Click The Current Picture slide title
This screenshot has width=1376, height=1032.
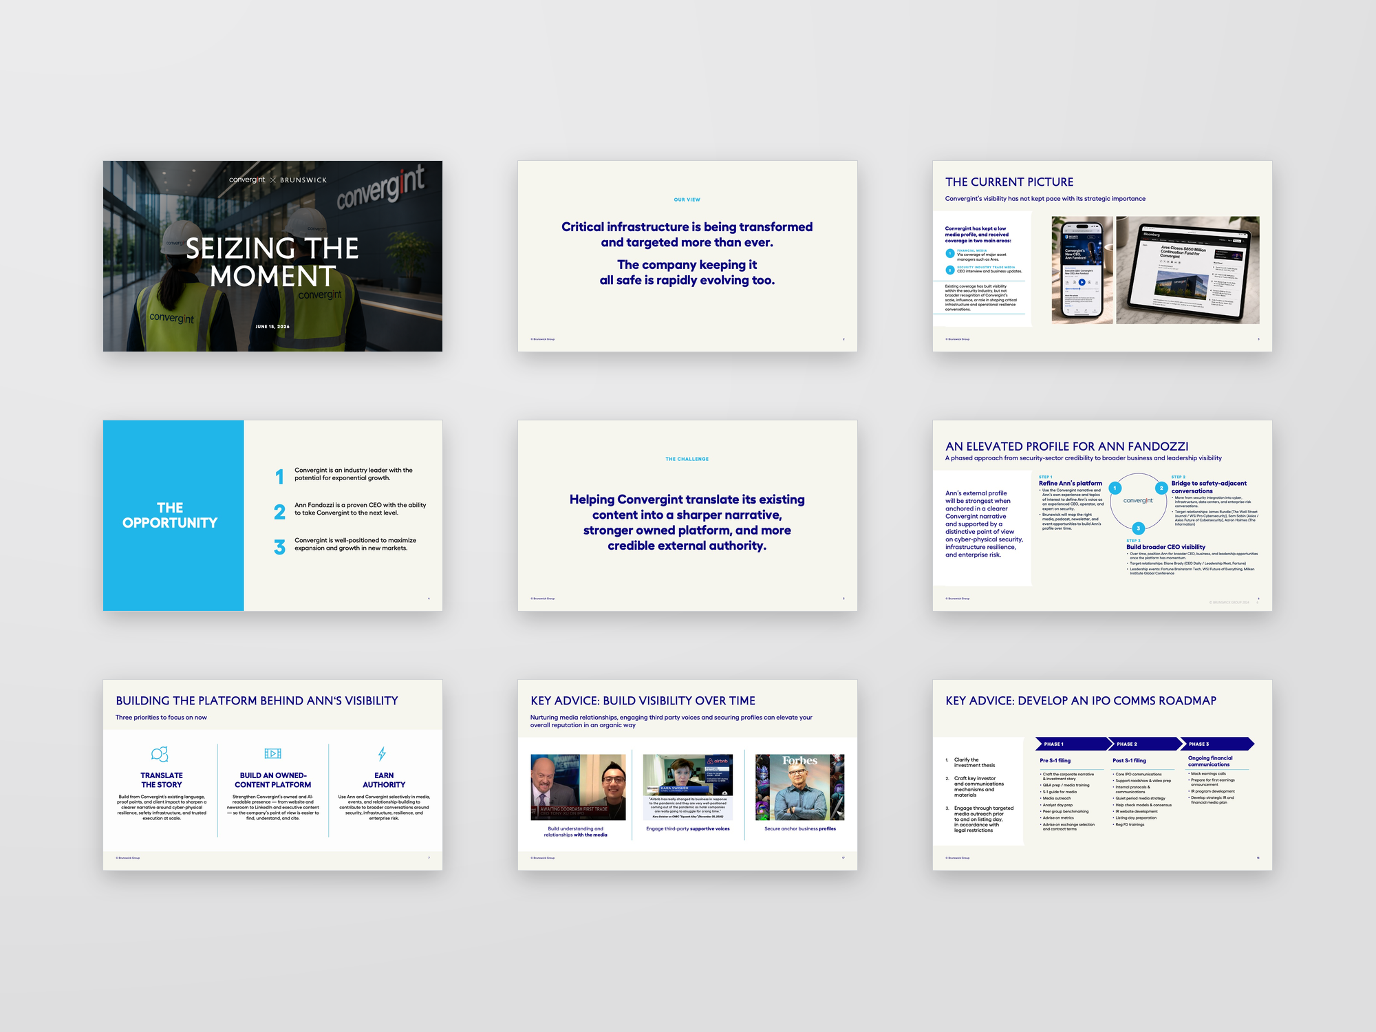tap(1009, 182)
